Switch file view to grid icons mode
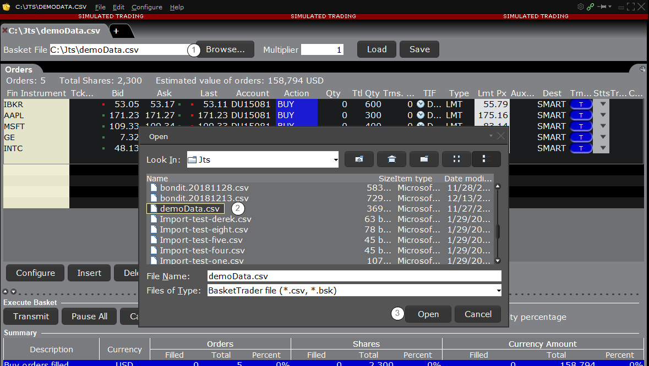 pos(456,159)
